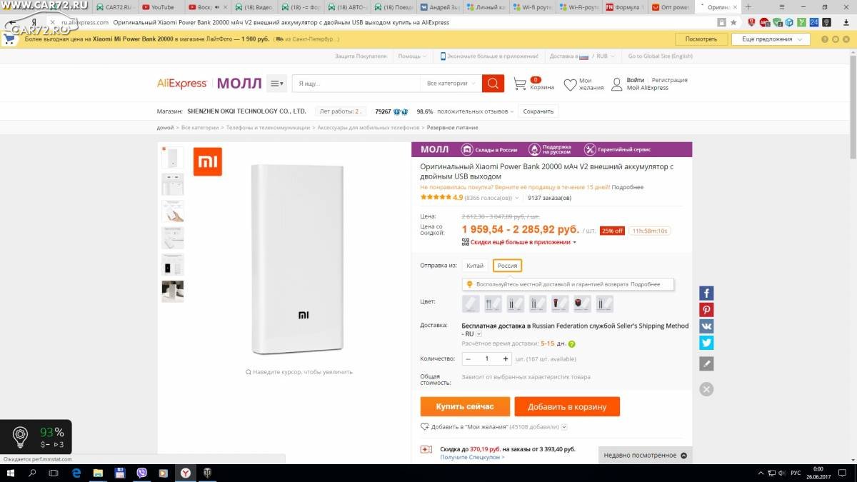Expand the Помощь dropdown in top bar
The image size is (857, 482).
click(x=412, y=56)
